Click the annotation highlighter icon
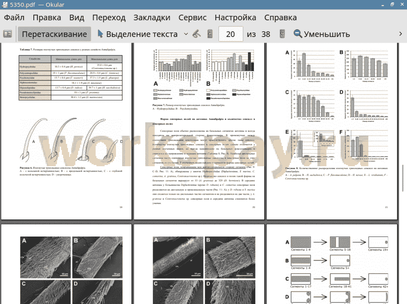 [x=197, y=34]
